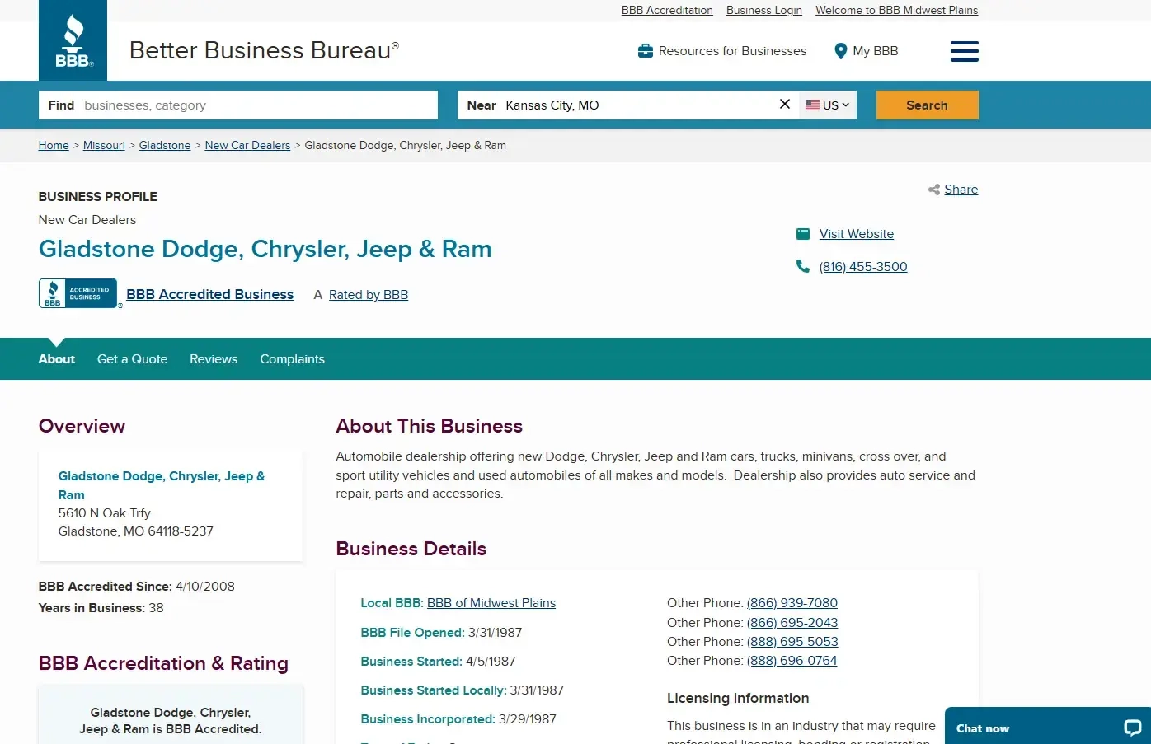Follow the New Car Dealers breadcrumb link
The image size is (1151, 744).
point(247,146)
